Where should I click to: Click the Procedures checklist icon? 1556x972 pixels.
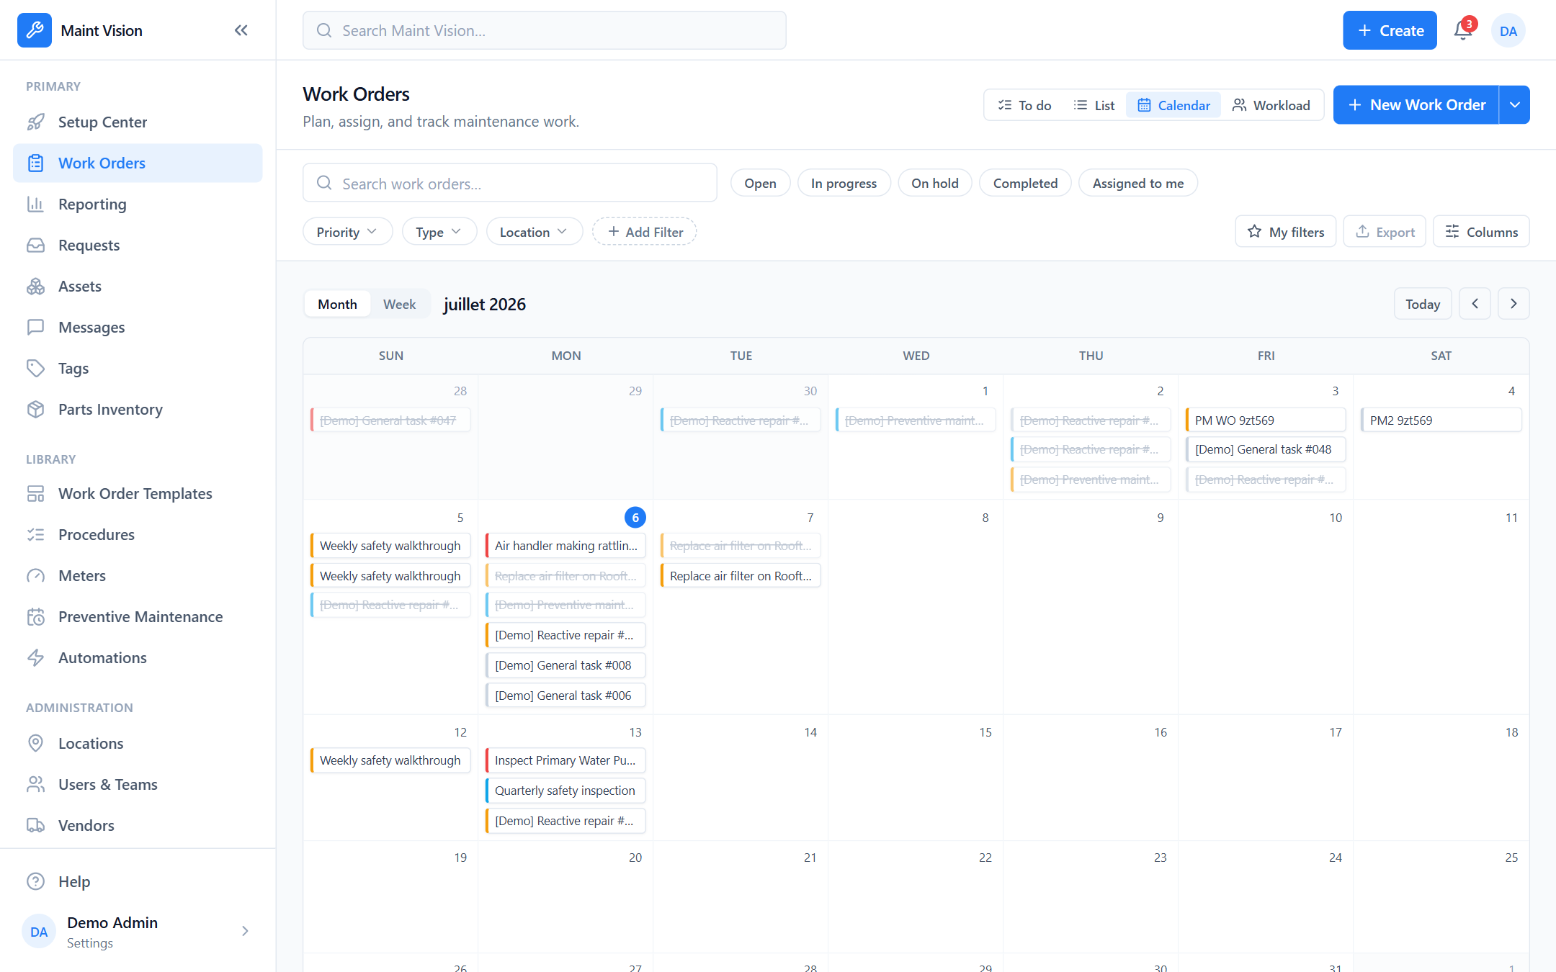(x=36, y=535)
